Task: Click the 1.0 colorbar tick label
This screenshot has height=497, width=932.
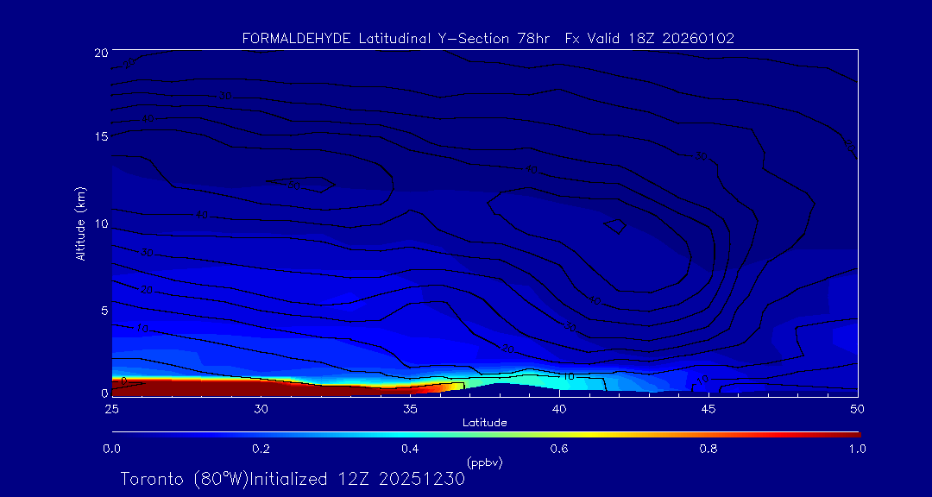Action: coord(858,449)
